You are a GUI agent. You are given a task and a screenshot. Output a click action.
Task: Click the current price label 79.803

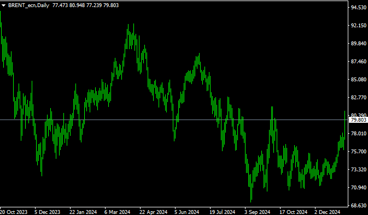tap(358, 120)
